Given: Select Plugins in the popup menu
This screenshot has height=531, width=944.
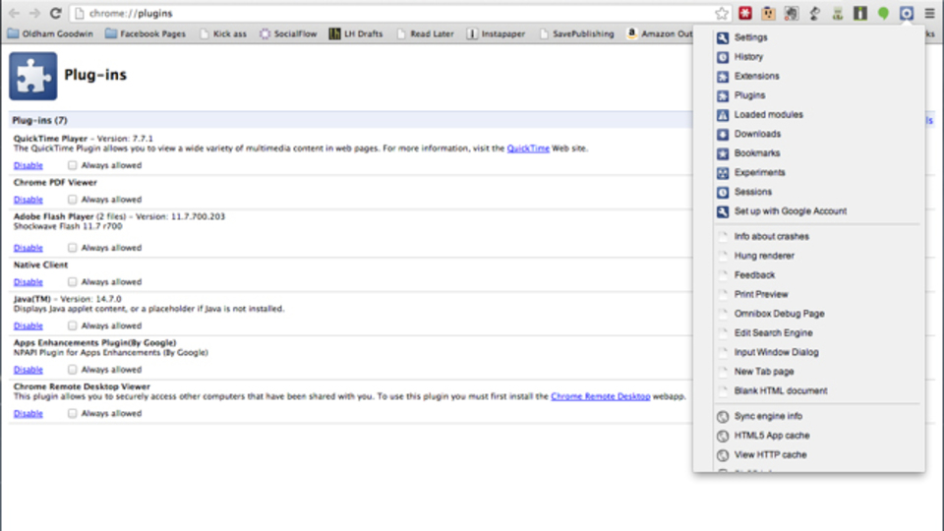Looking at the screenshot, I should (749, 95).
